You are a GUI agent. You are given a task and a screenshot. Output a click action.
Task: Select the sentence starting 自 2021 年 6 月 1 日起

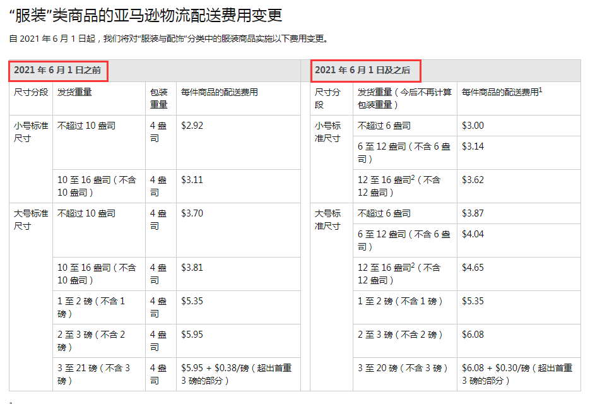tap(169, 39)
